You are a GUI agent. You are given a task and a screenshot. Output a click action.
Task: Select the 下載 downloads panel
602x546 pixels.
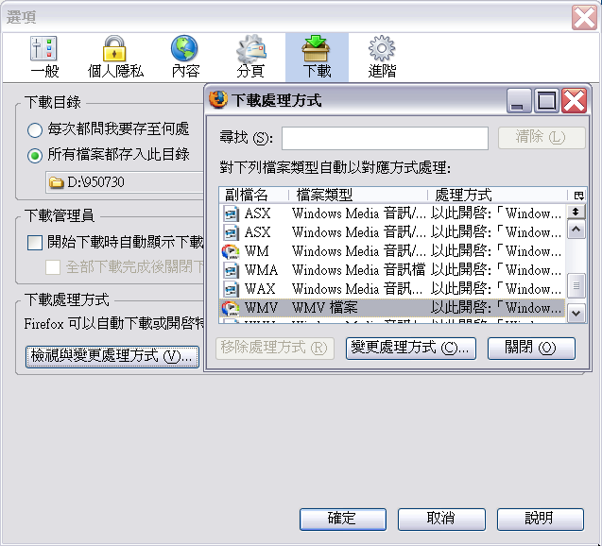(x=317, y=58)
